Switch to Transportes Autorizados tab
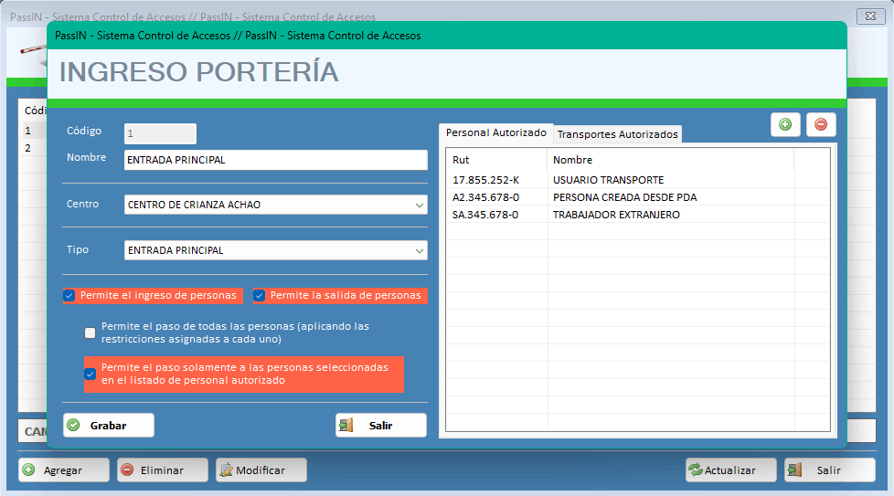Image resolution: width=894 pixels, height=496 pixels. [617, 134]
